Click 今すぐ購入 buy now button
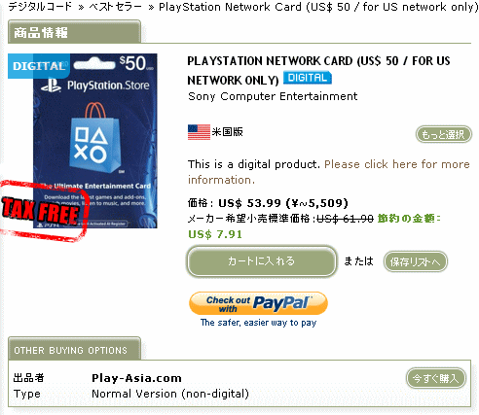 [x=436, y=378]
